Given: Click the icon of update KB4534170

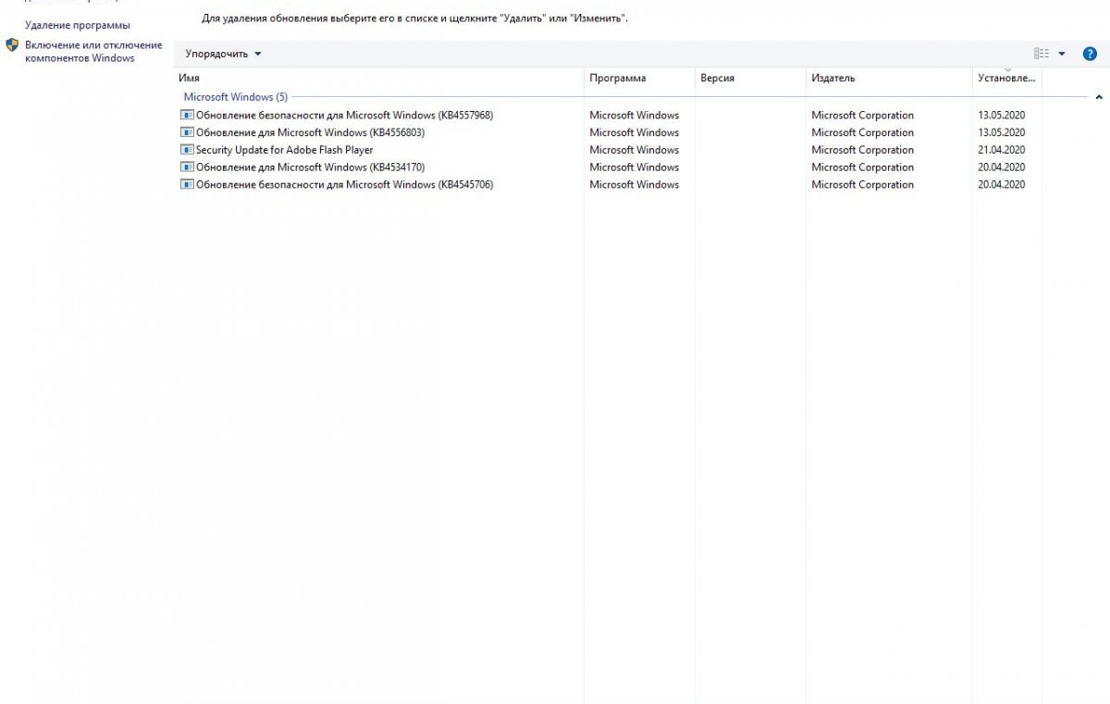Looking at the screenshot, I should click(187, 167).
